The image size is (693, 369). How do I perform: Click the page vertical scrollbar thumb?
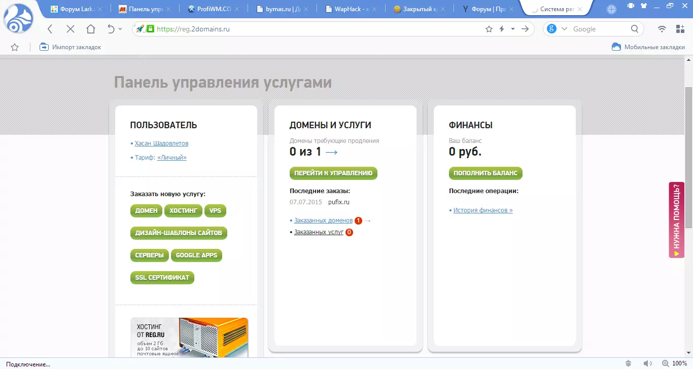click(x=688, y=157)
